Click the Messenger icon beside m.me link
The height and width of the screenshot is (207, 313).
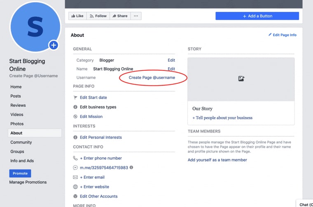[75, 168]
